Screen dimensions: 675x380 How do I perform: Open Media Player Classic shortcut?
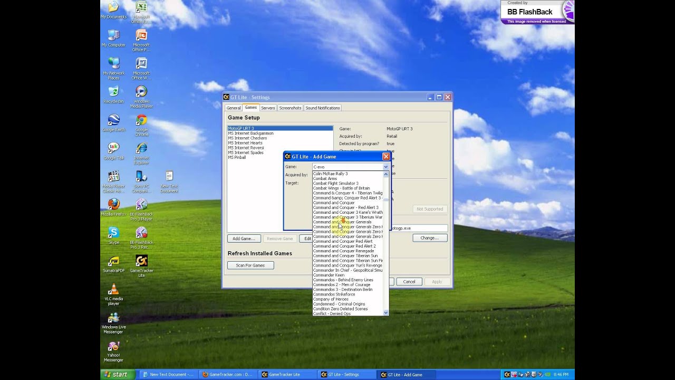[x=113, y=182]
